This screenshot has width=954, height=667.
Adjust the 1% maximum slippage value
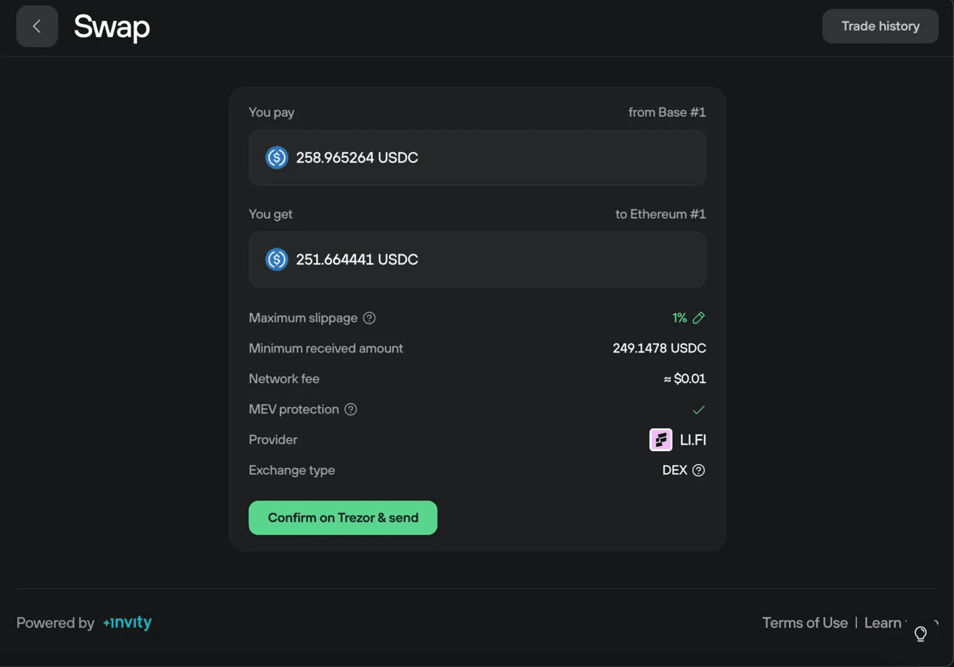679,317
